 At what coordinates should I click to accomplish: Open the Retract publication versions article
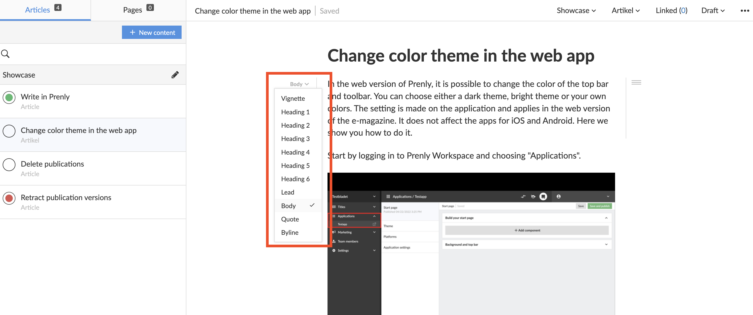[66, 197]
